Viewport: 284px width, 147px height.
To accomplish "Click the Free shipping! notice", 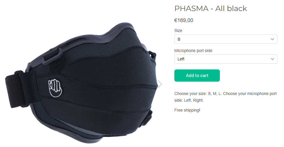I will 187,110.
